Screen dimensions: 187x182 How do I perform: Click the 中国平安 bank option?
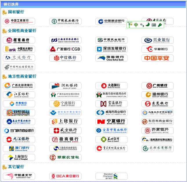(157, 58)
